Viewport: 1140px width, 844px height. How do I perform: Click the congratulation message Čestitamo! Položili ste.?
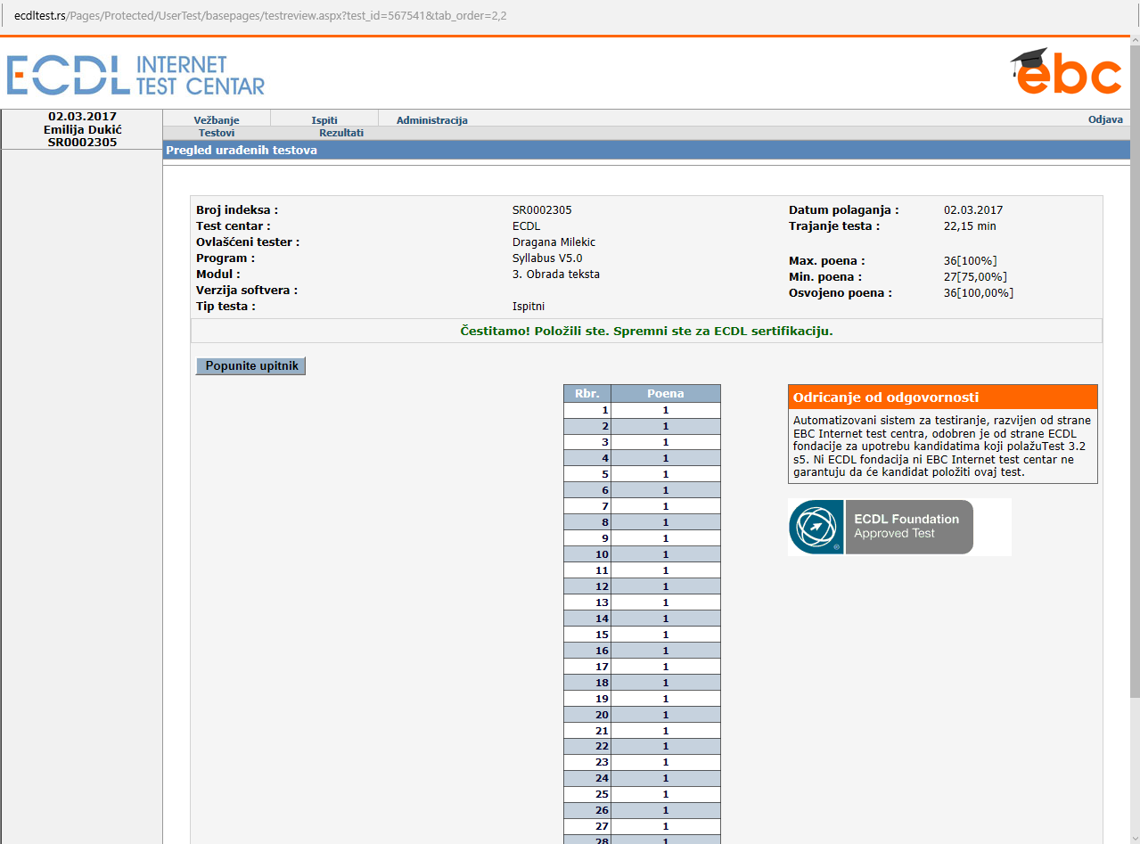click(x=646, y=331)
